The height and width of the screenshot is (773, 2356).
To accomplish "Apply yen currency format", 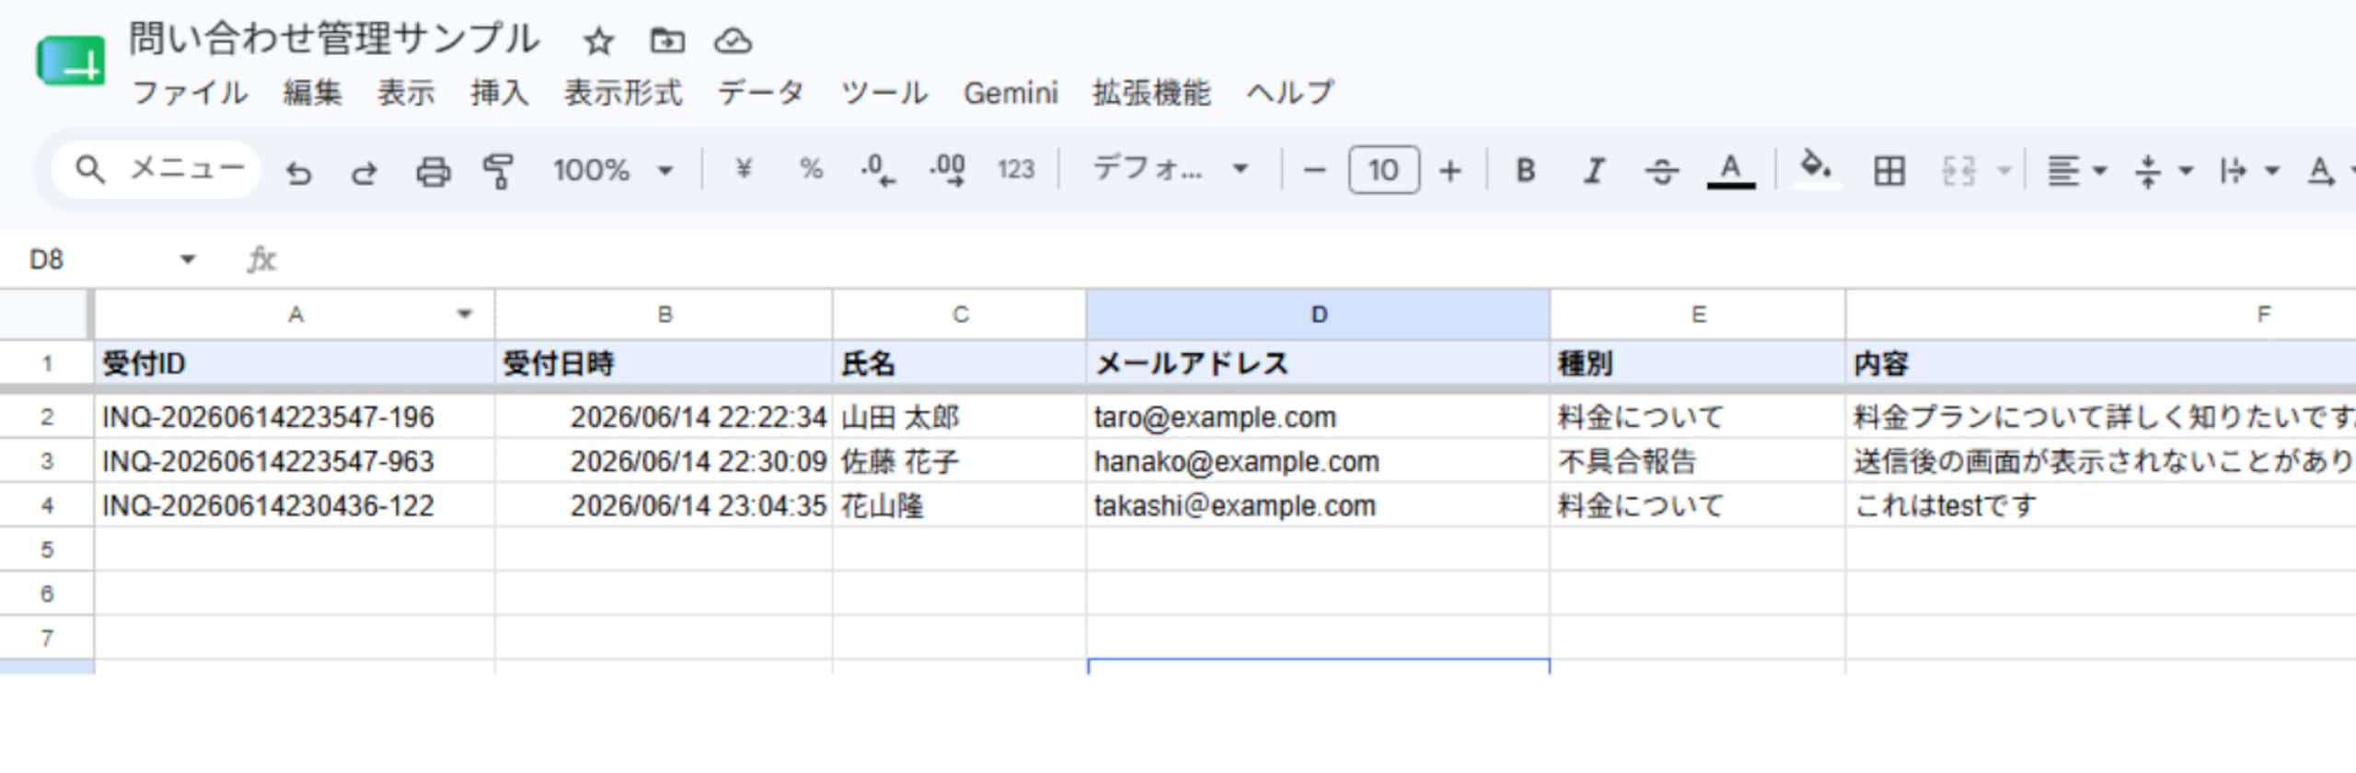I will (x=744, y=169).
